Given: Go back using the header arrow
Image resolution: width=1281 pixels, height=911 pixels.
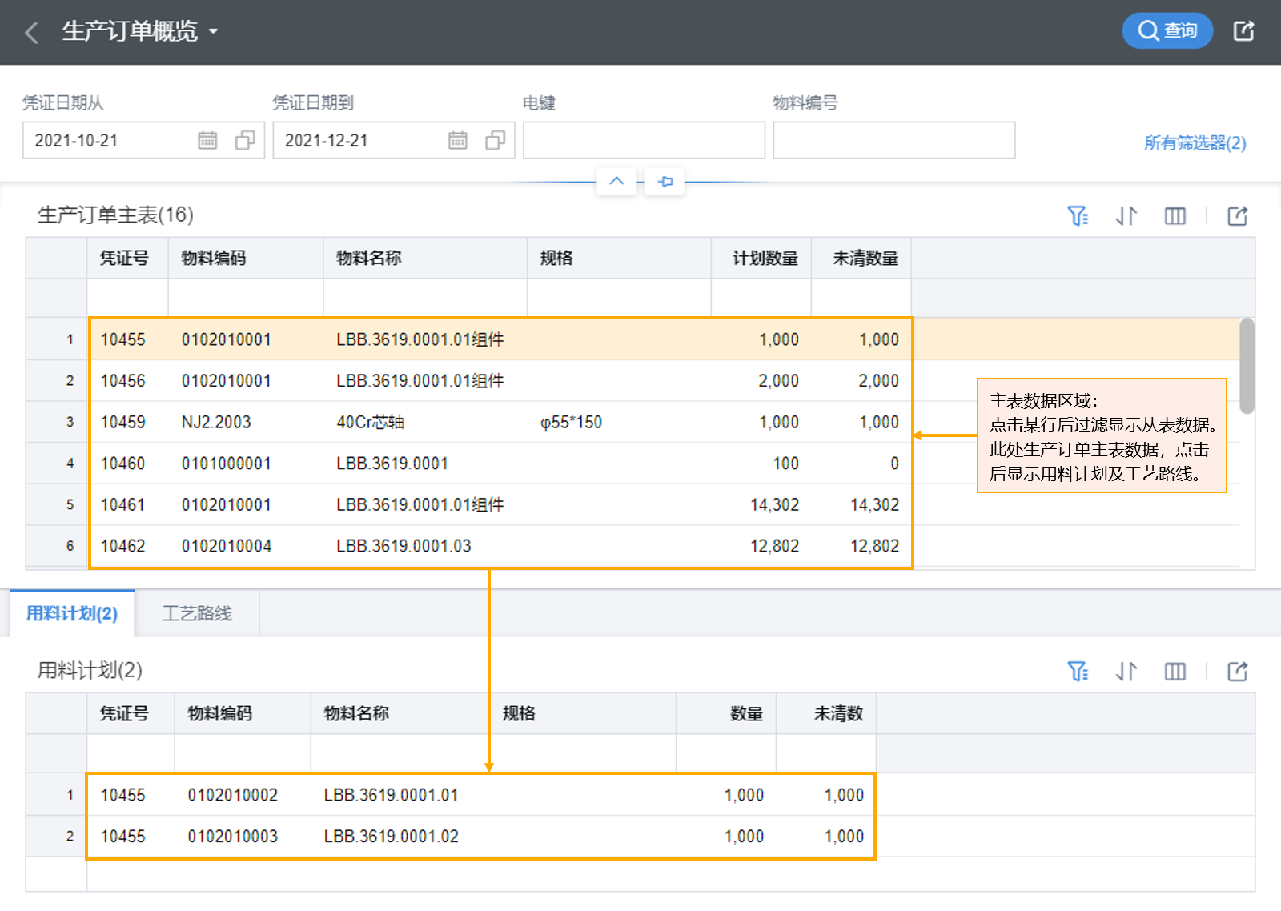Looking at the screenshot, I should [32, 32].
